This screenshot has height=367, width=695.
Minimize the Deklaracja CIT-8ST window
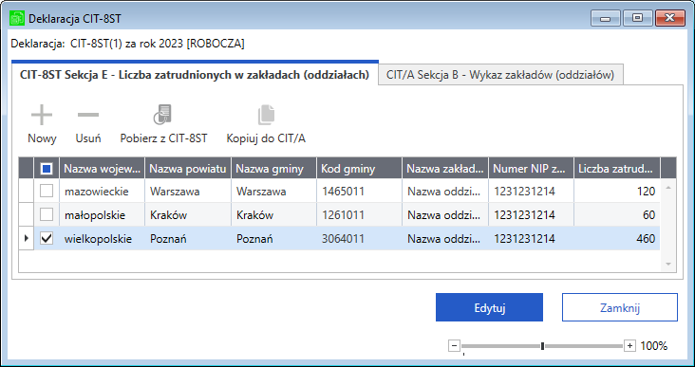tap(606, 18)
